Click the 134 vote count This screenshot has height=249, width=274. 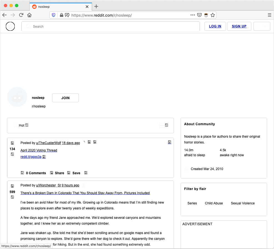tap(12, 149)
